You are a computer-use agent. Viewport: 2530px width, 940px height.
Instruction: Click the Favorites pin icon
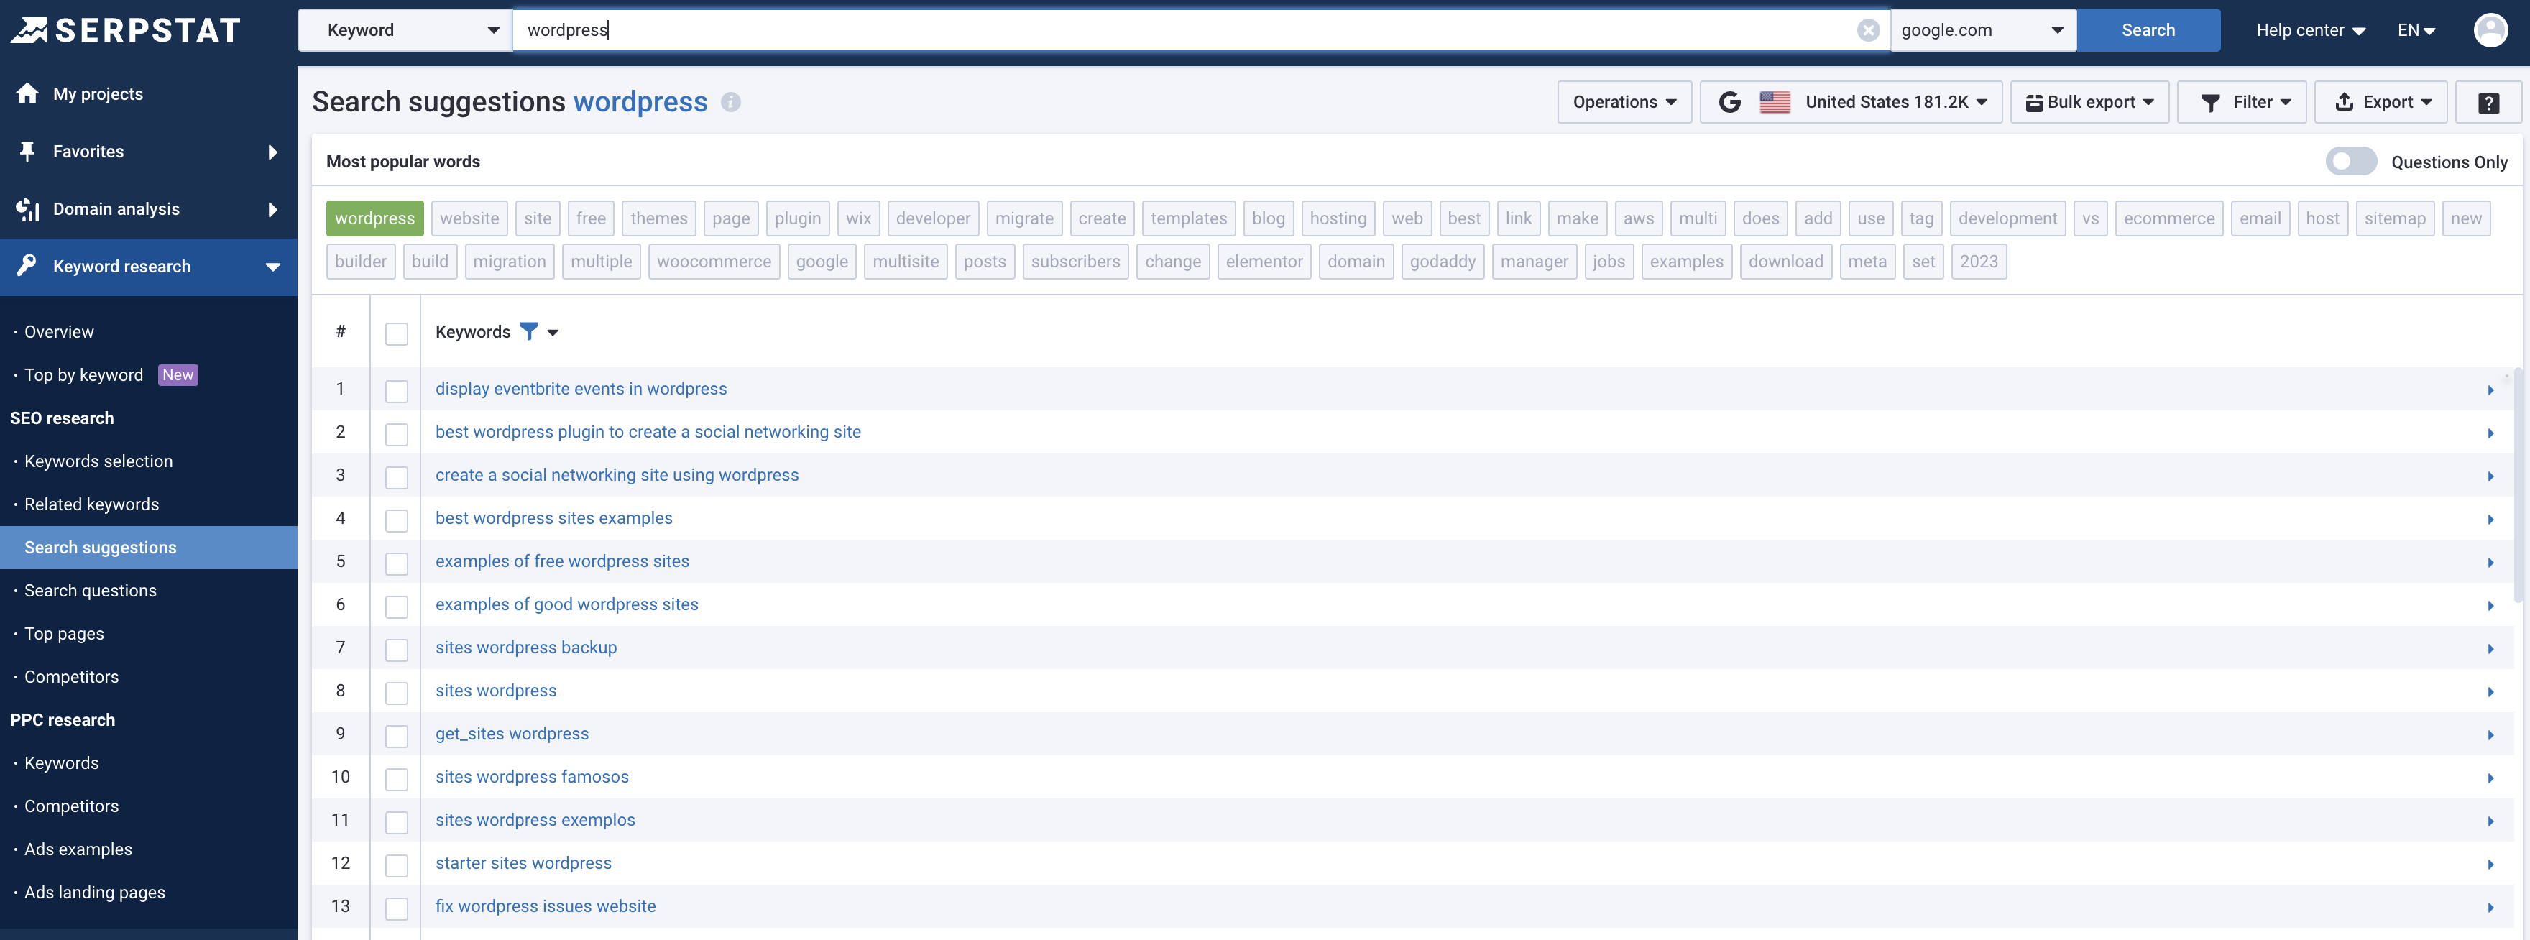[27, 151]
